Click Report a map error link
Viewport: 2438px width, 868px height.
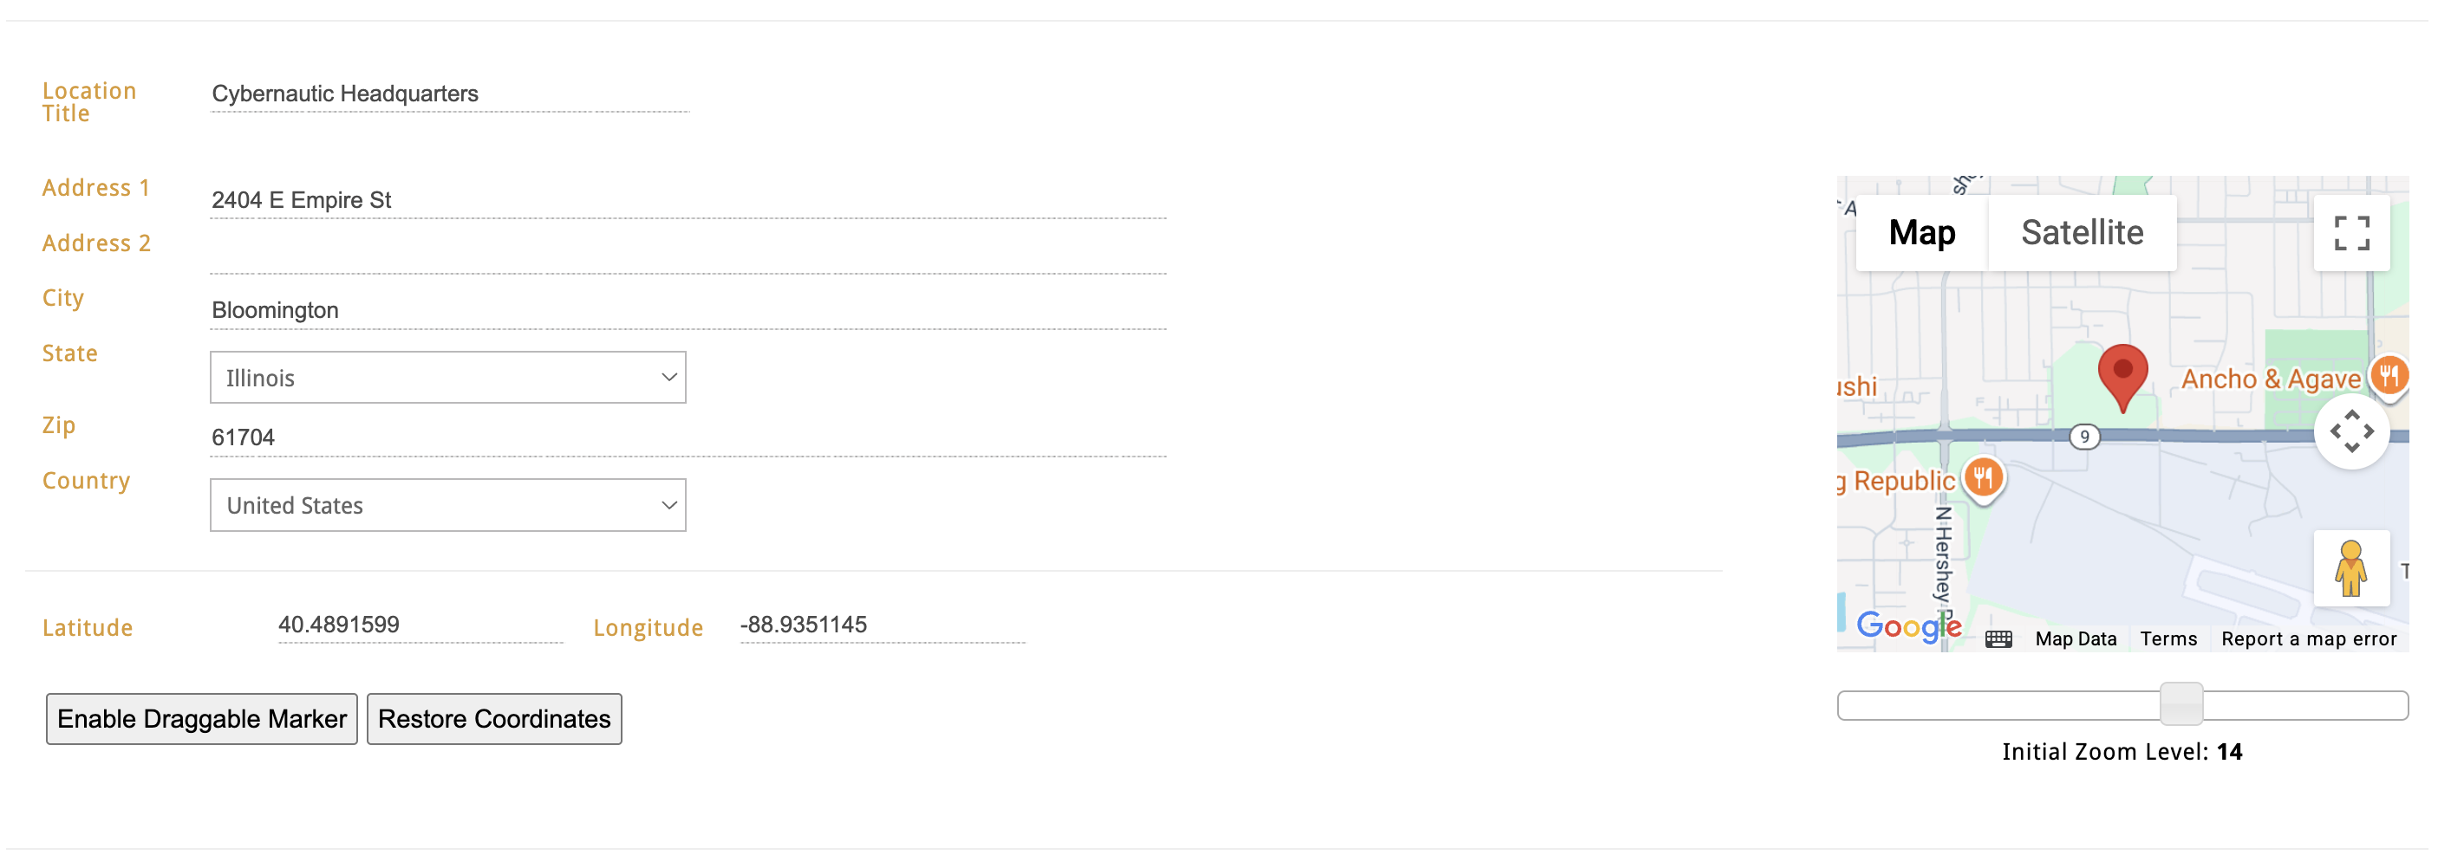click(x=2308, y=639)
